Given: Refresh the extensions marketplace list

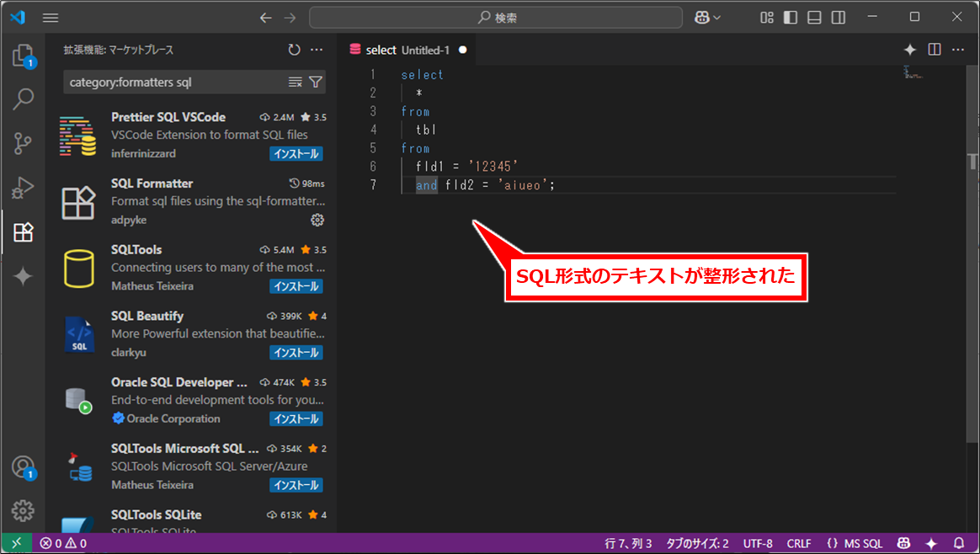Looking at the screenshot, I should click(x=294, y=50).
